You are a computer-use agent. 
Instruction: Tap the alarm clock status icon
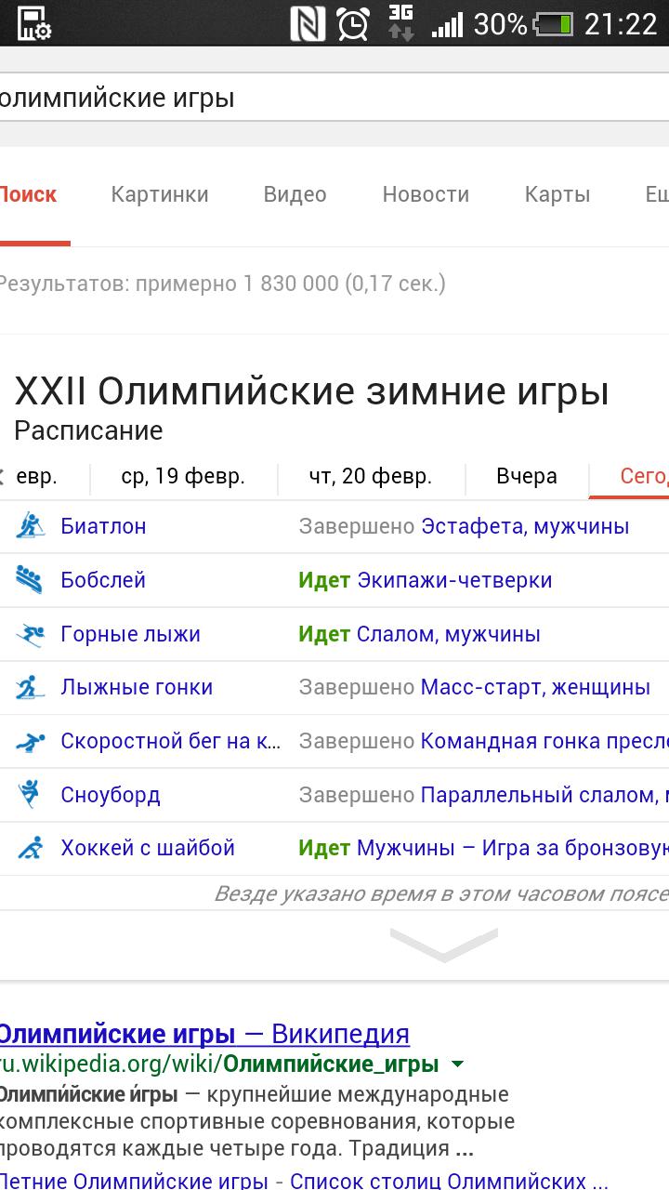click(x=353, y=23)
